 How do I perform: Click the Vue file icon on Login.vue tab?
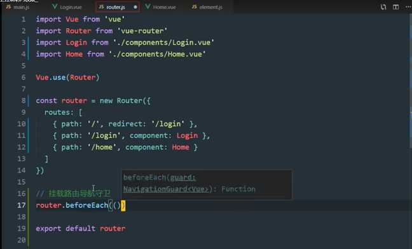point(55,6)
